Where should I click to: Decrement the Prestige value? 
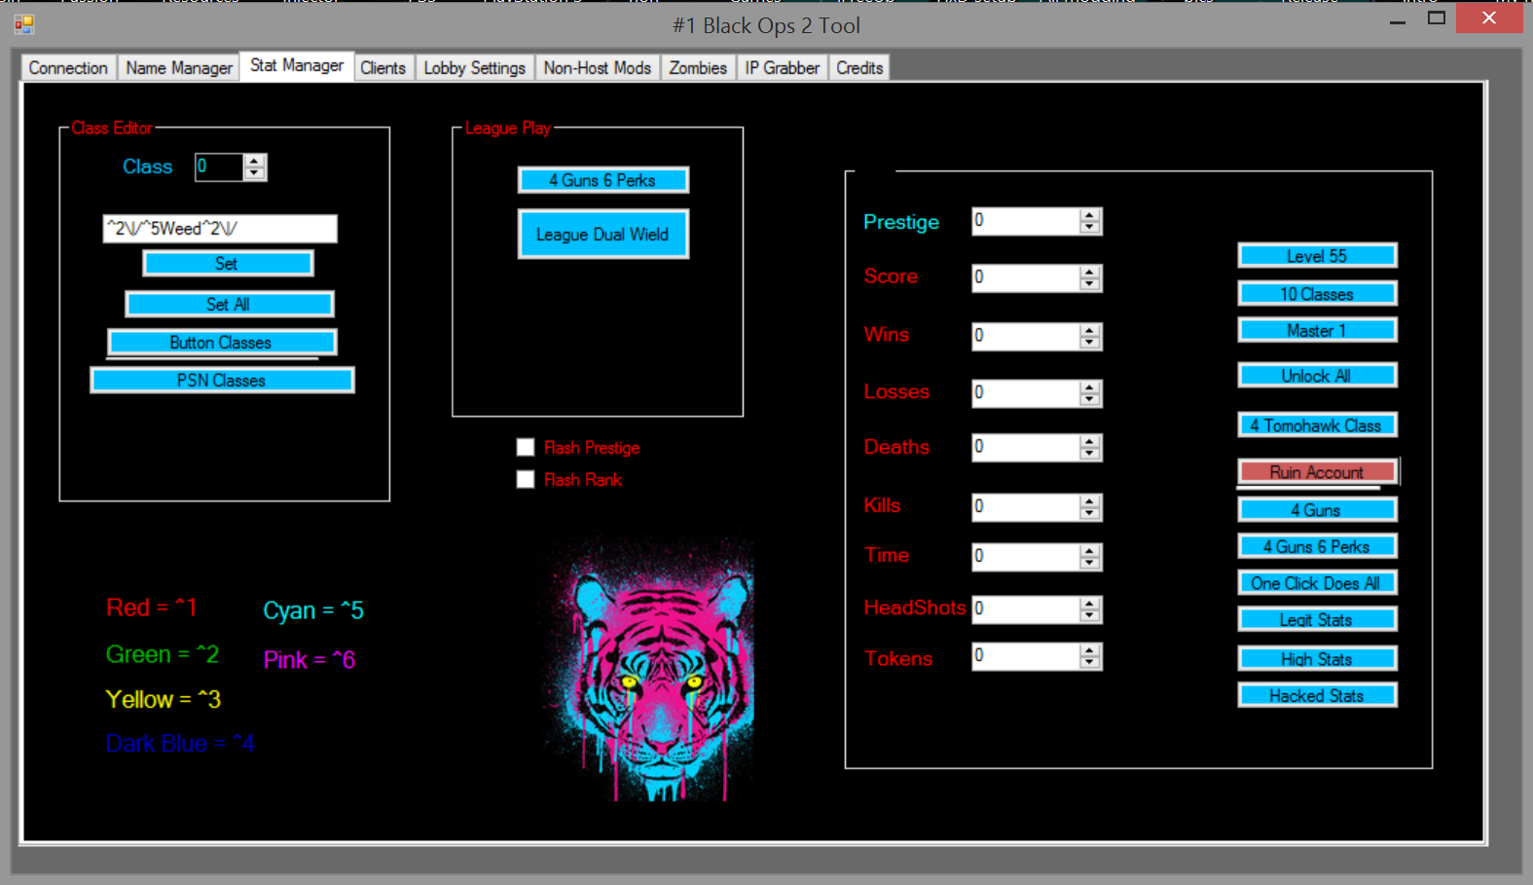point(1090,228)
